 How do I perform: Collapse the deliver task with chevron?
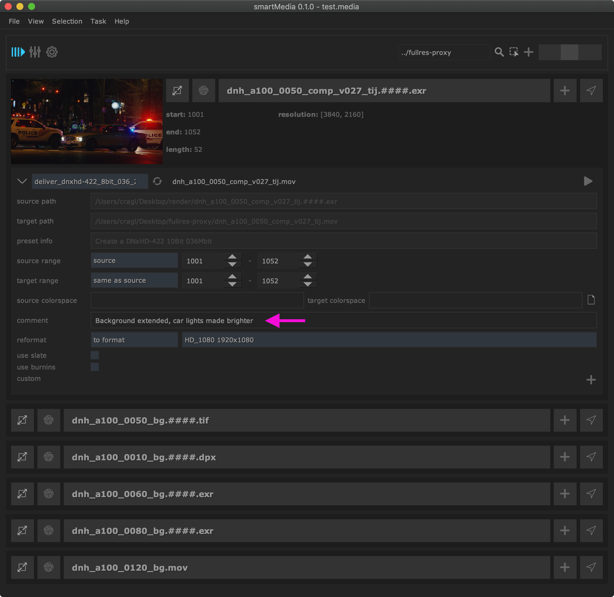point(22,181)
